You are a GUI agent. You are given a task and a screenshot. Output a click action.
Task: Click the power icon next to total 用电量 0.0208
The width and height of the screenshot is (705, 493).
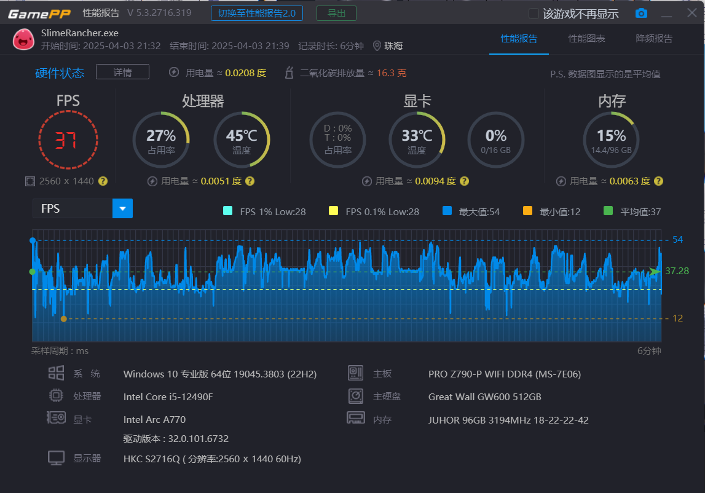pyautogui.click(x=174, y=73)
